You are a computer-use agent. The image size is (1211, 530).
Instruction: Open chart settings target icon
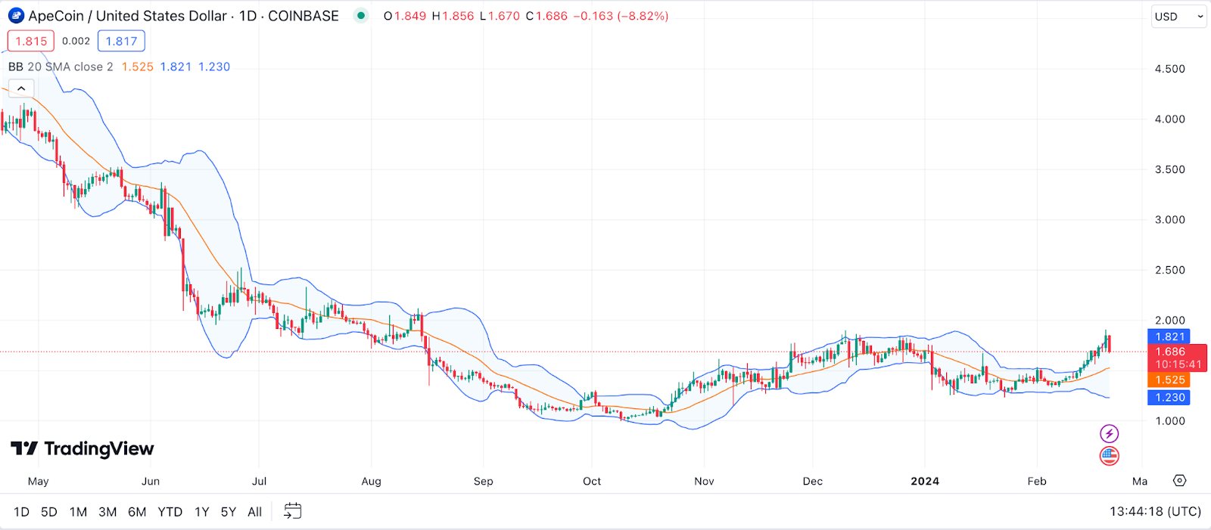pos(1179,481)
